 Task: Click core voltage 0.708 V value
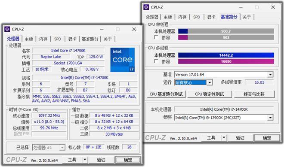pyautogui.click(x=92, y=69)
